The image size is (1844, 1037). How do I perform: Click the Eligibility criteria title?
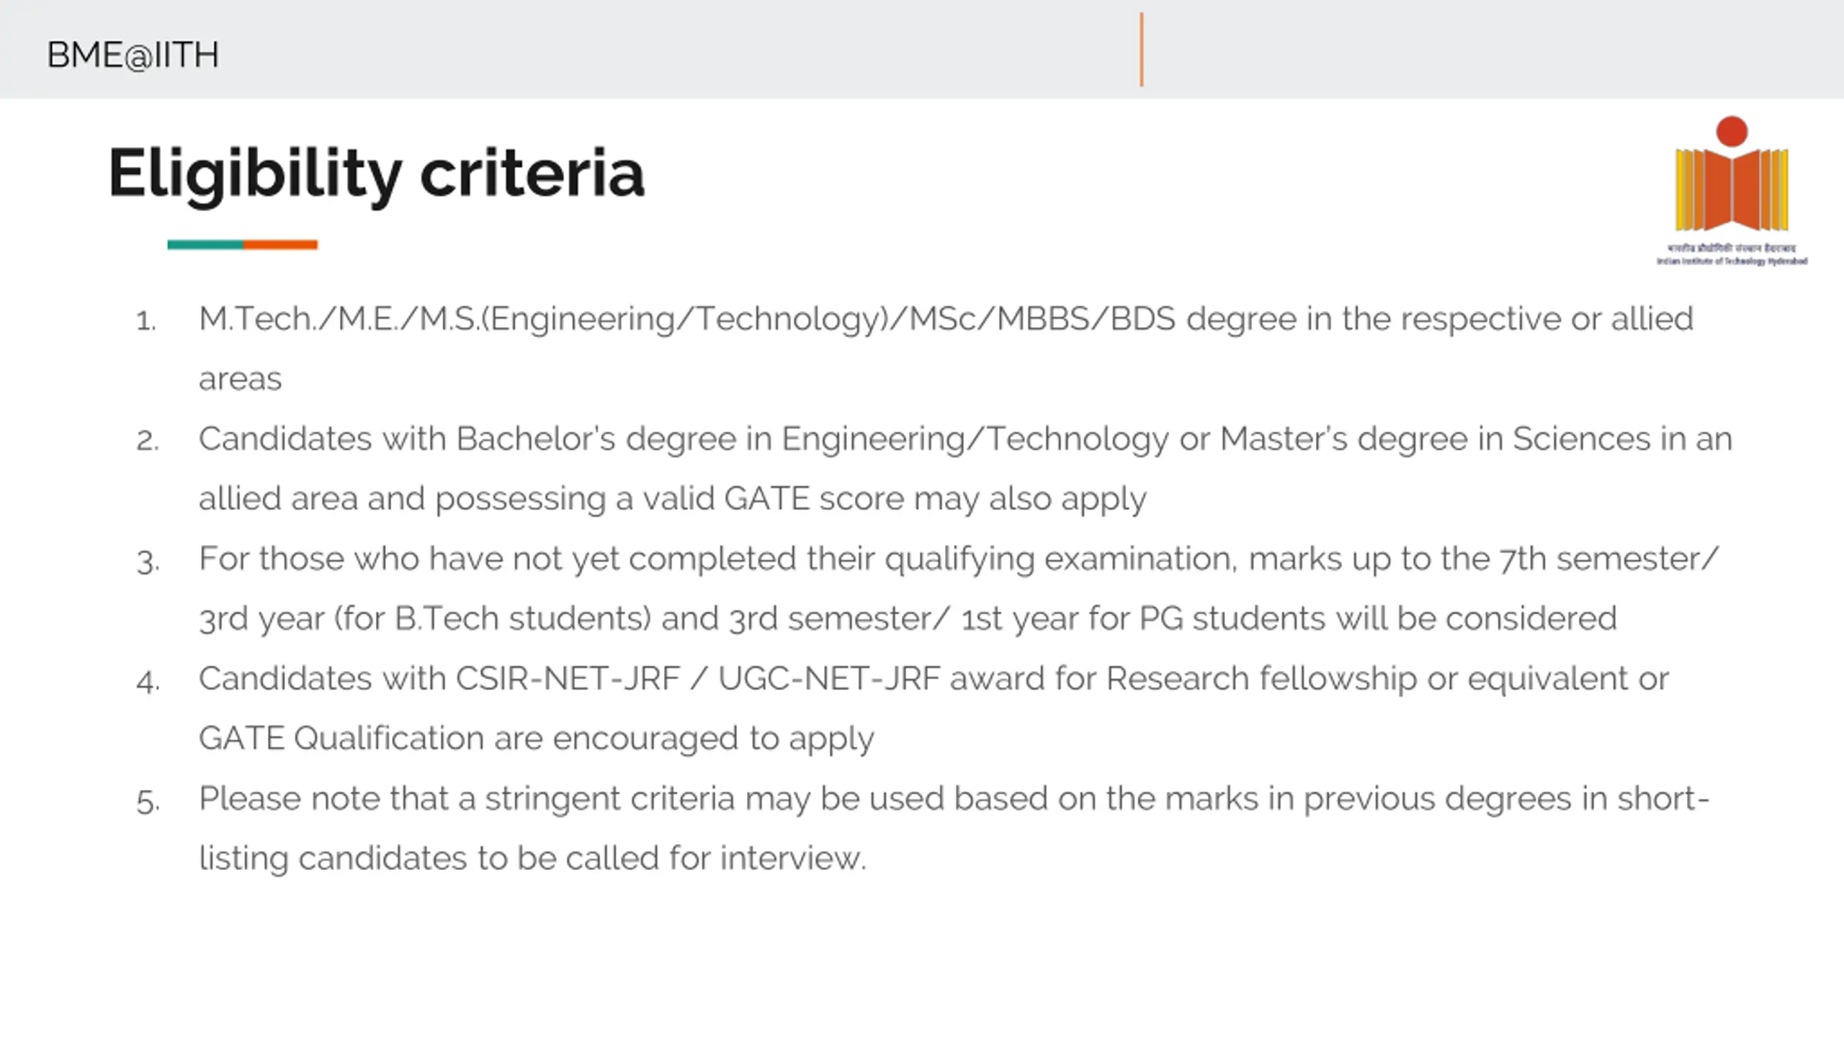(376, 174)
